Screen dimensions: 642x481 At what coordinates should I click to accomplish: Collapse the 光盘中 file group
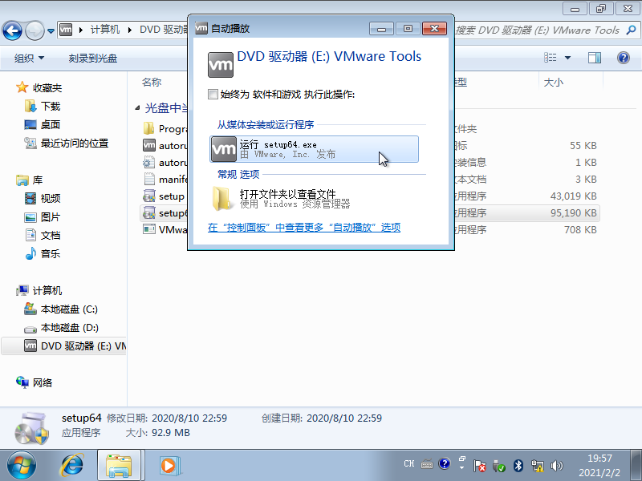(137, 108)
